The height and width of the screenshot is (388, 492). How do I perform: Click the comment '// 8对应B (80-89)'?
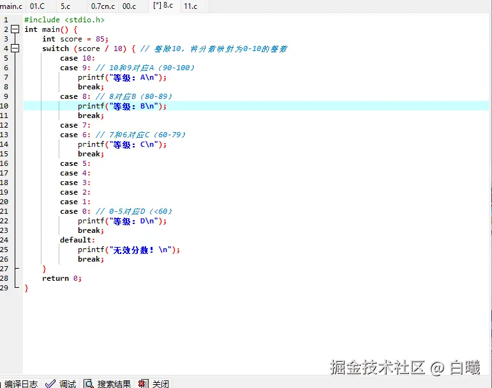(x=134, y=96)
